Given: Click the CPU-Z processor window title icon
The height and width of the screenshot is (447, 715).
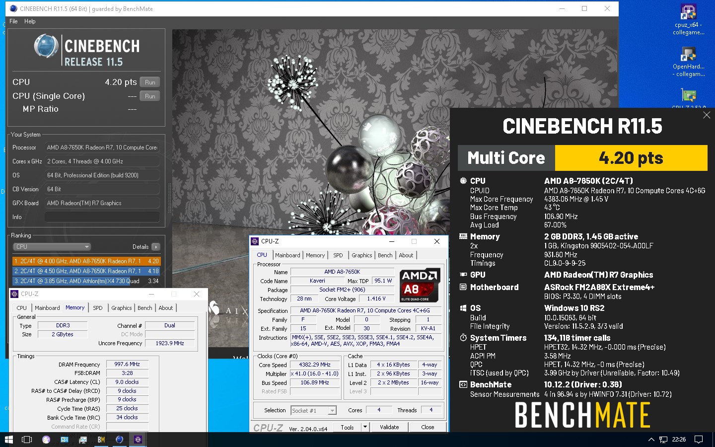Looking at the screenshot, I should (255, 241).
